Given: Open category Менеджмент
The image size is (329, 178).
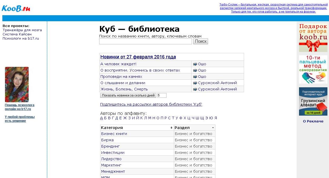Looking at the screenshot, I should pos(113,171).
